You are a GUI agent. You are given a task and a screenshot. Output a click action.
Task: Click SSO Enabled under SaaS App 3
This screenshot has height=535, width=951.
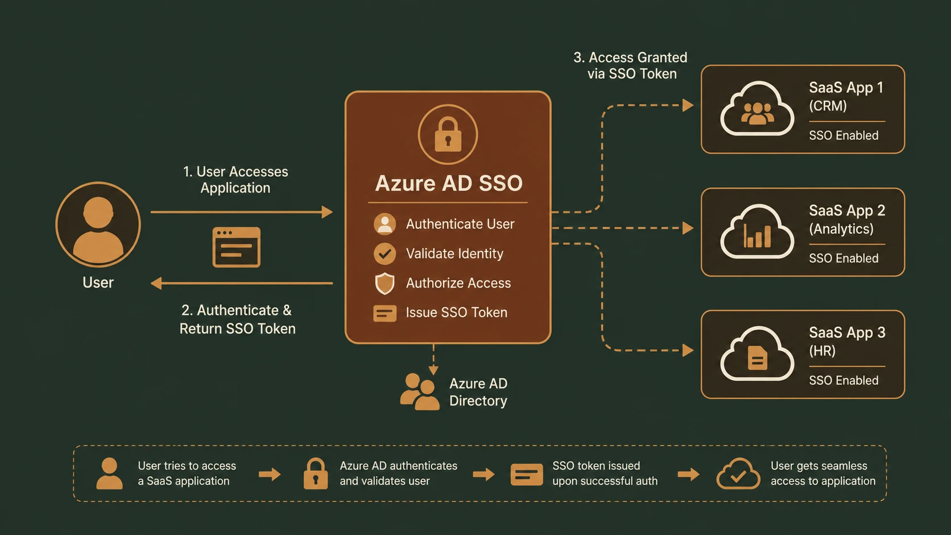[844, 380]
